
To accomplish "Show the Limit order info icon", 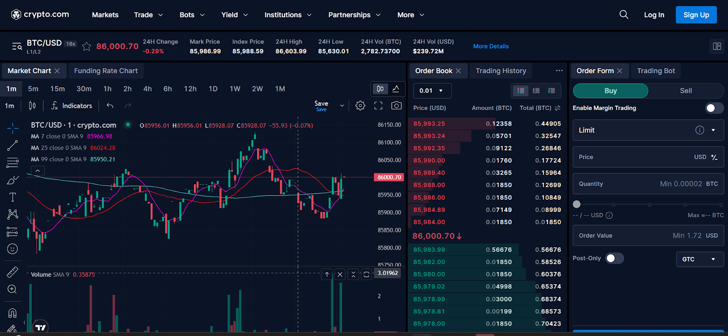I will point(700,130).
